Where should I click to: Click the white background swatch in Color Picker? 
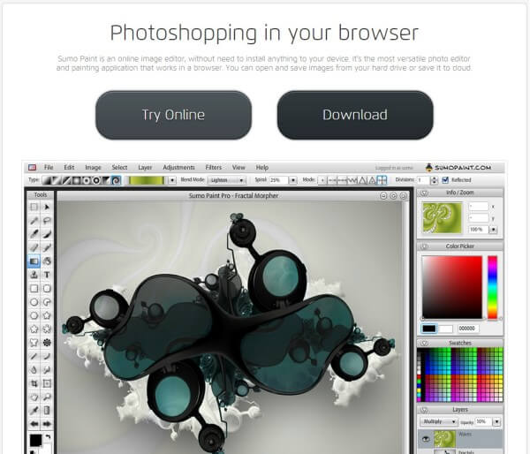[x=445, y=329]
